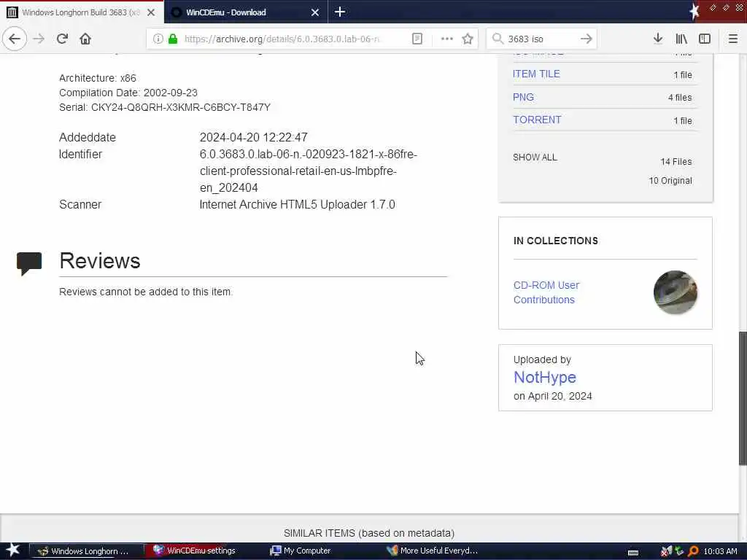Close the Windows Longhorn Build 3683 tab

coord(151,12)
